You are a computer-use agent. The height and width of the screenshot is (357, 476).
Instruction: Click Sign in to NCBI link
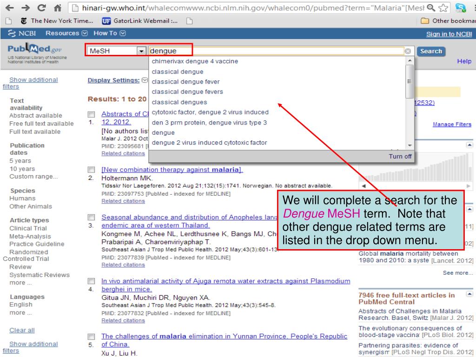449,34
